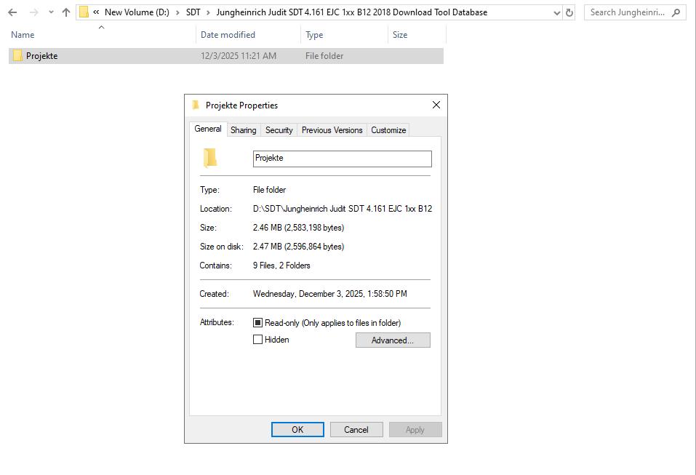Expand hidden path double-chevron in address bar
Viewport: 696px width, 475px height.
[x=96, y=12]
